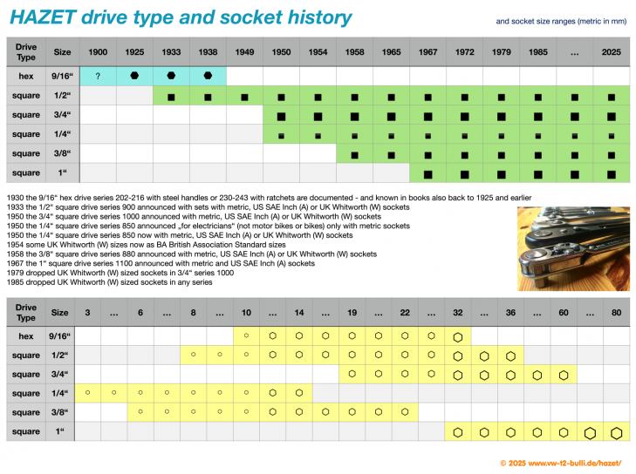The height and width of the screenshot is (474, 636).
Task: Click the ratchet wrenches photo
Action: point(572,247)
